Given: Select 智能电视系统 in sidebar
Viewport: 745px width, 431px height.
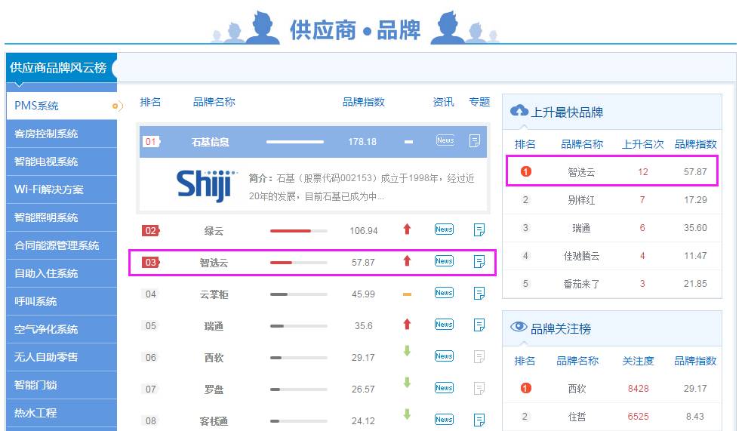Looking at the screenshot, I should 61,162.
